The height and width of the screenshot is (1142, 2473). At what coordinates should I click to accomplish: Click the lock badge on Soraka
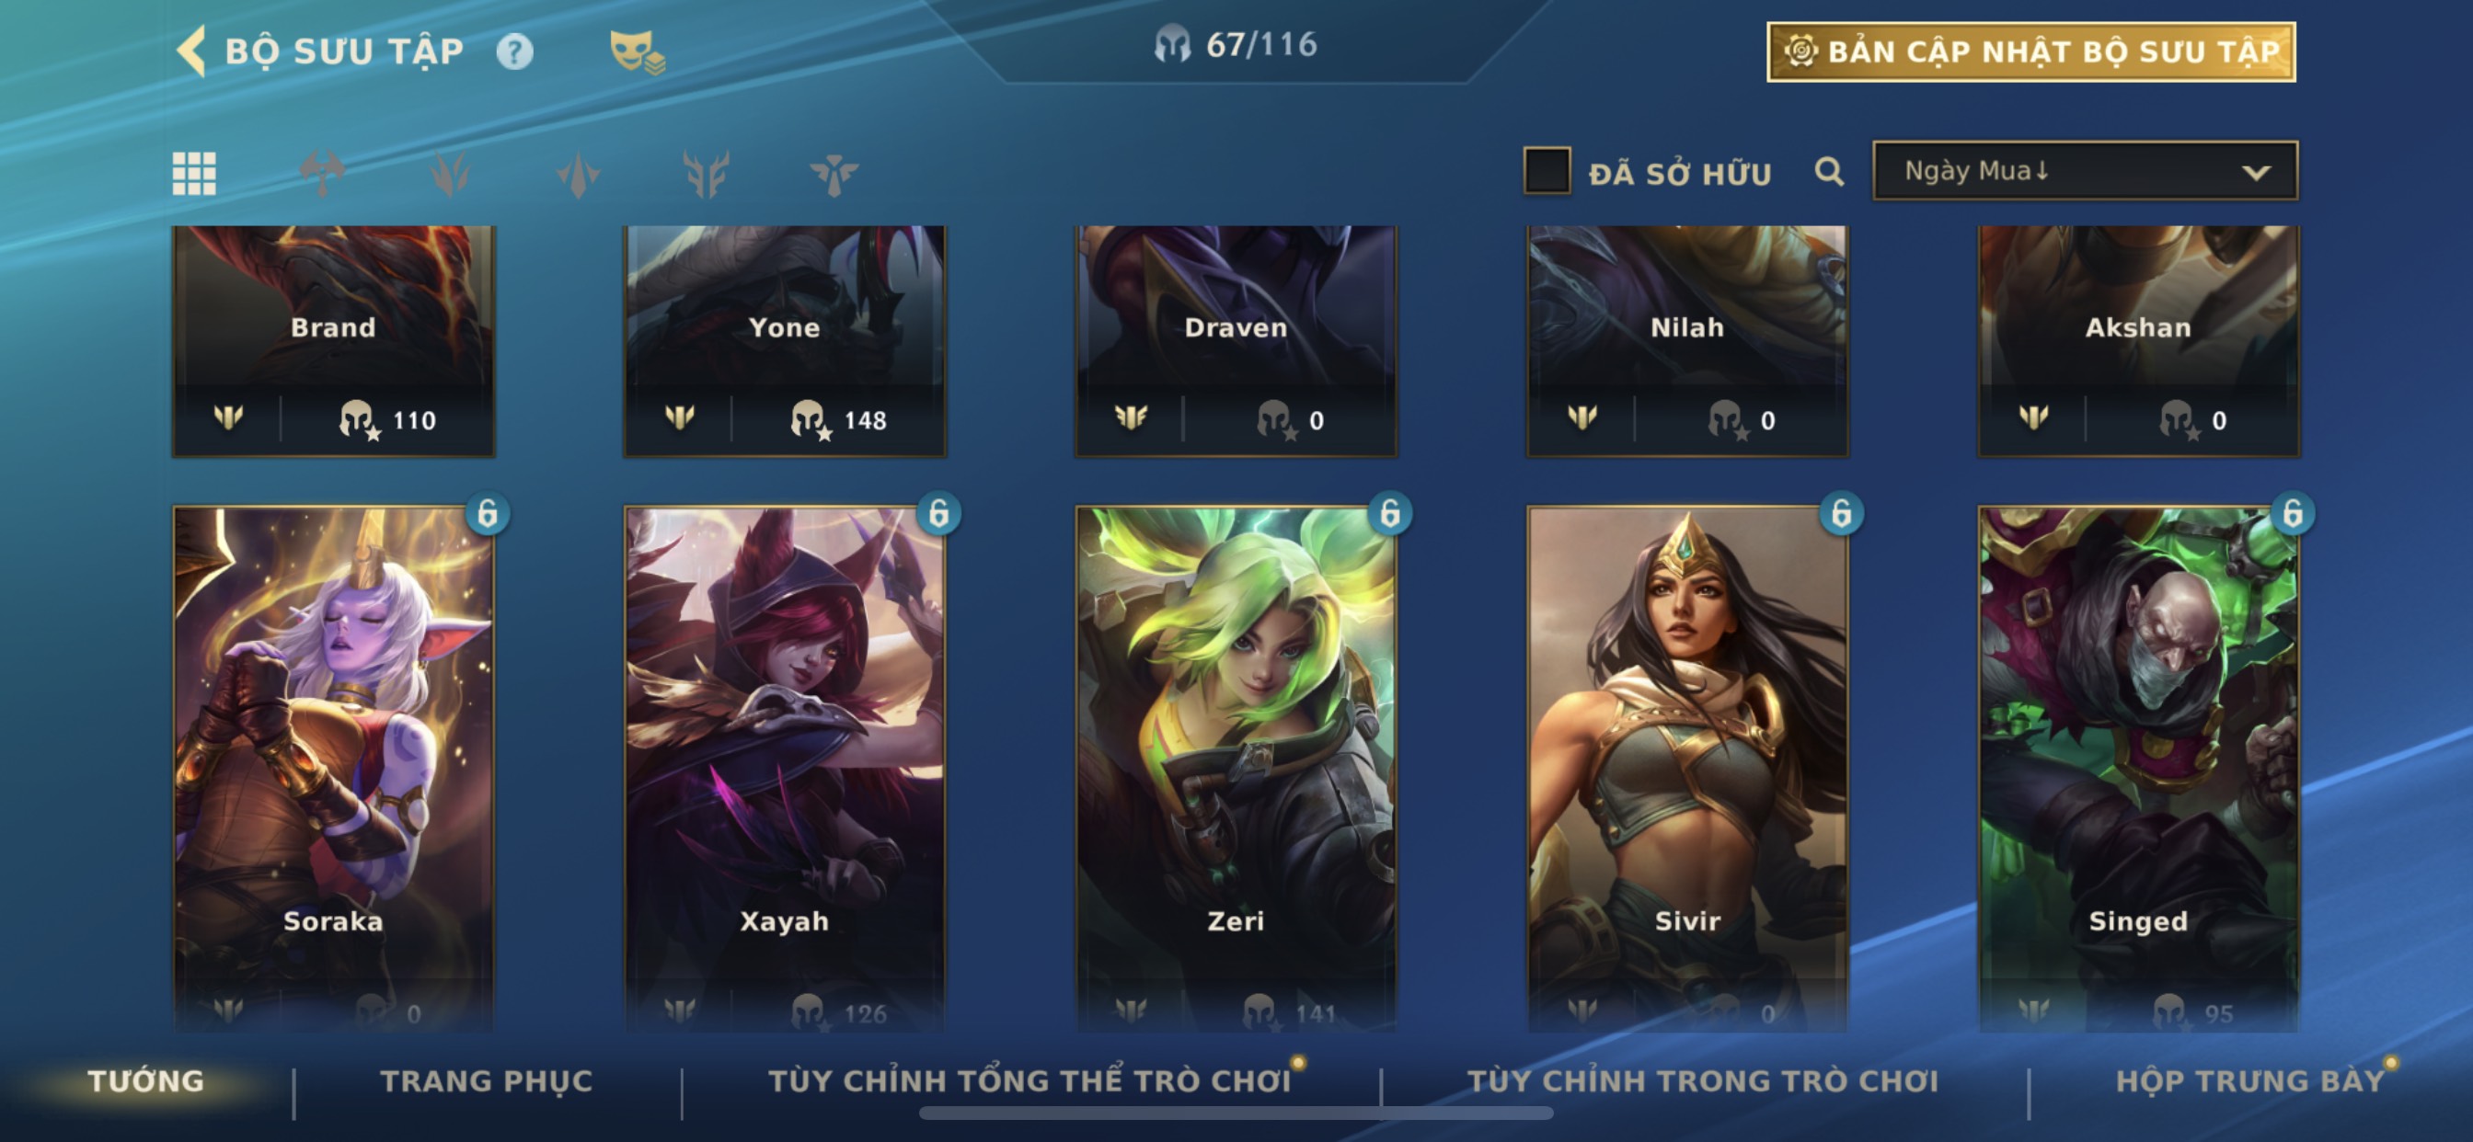click(x=488, y=513)
